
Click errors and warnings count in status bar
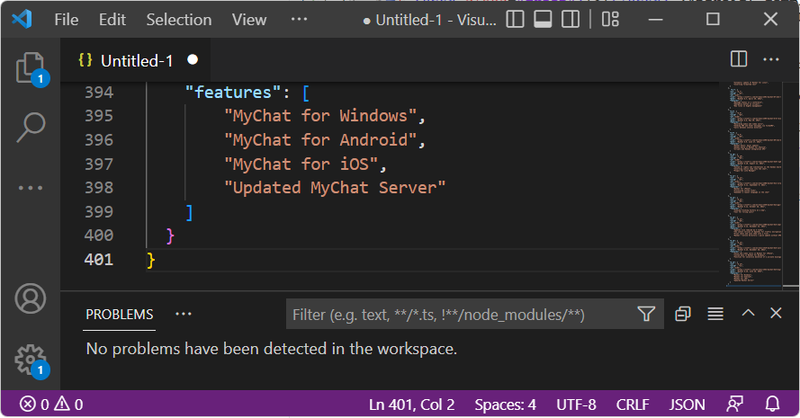51,405
